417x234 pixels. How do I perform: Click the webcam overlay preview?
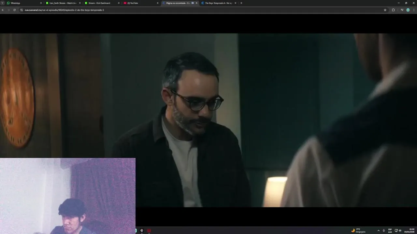pos(67,196)
